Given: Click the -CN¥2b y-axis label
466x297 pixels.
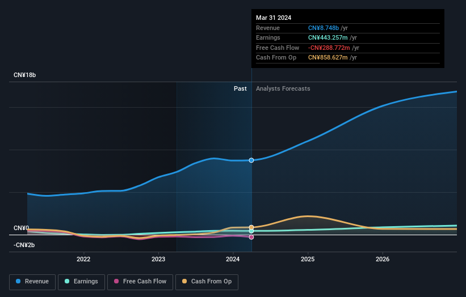Looking at the screenshot, I should click(24, 245).
